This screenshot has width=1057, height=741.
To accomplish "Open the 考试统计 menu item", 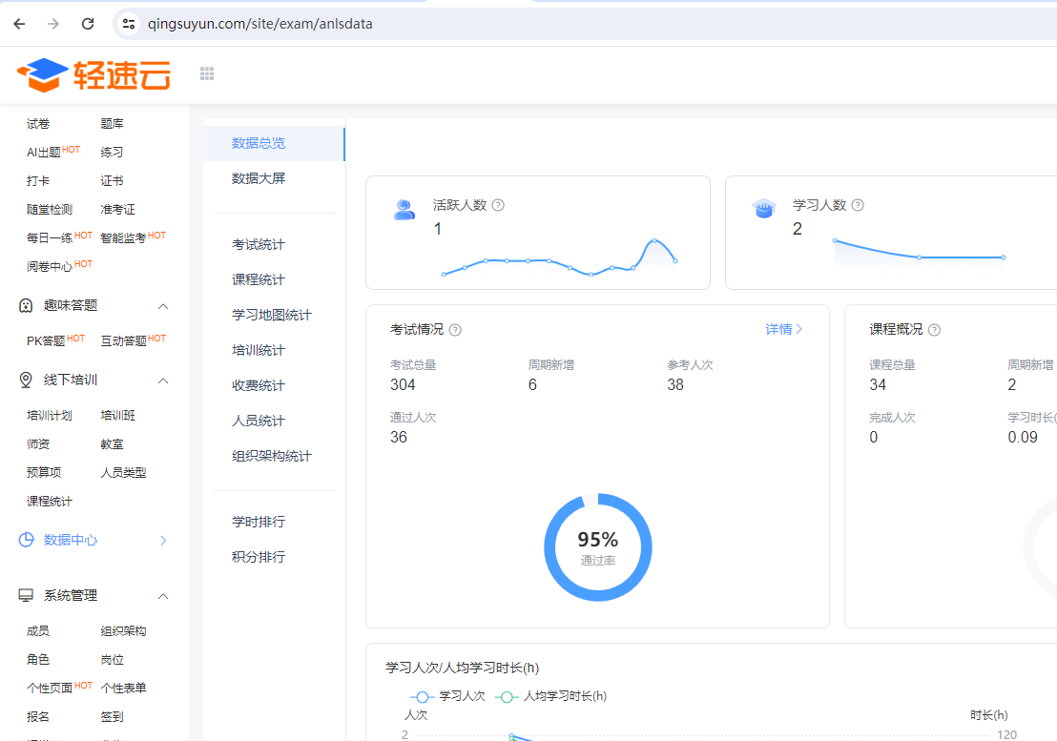I will (259, 245).
